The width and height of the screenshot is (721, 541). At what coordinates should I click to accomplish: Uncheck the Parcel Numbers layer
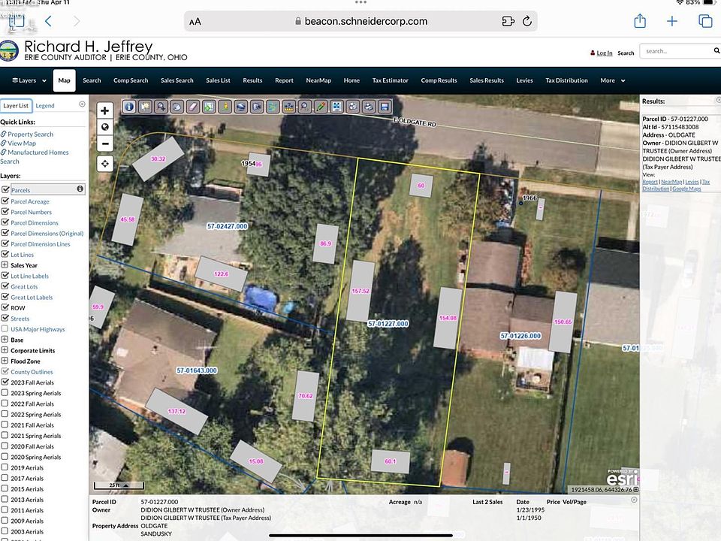5,212
